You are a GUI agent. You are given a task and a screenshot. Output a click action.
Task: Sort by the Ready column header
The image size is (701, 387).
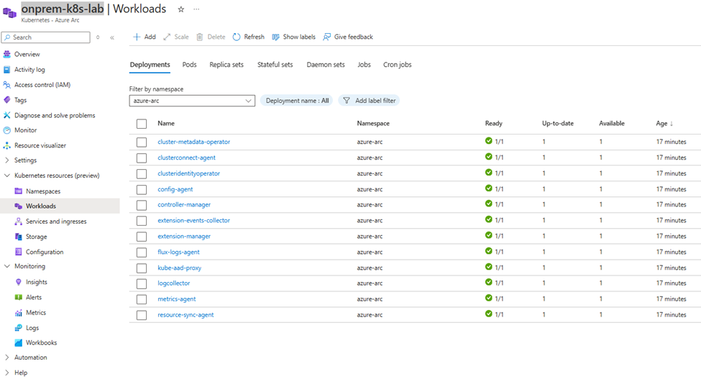pos(493,124)
